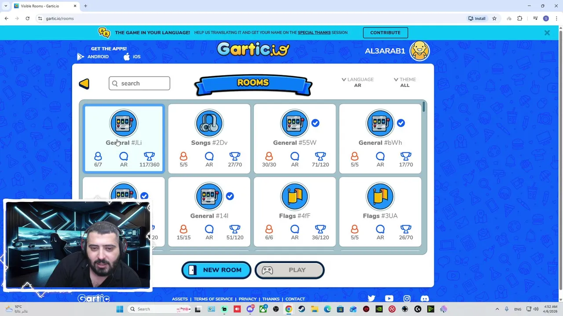Click the YouTube icon in footer
Image resolution: width=563 pixels, height=316 pixels.
(389, 298)
